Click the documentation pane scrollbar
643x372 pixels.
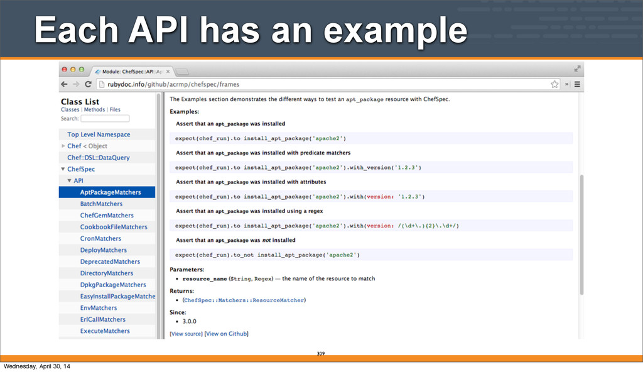tap(581, 234)
